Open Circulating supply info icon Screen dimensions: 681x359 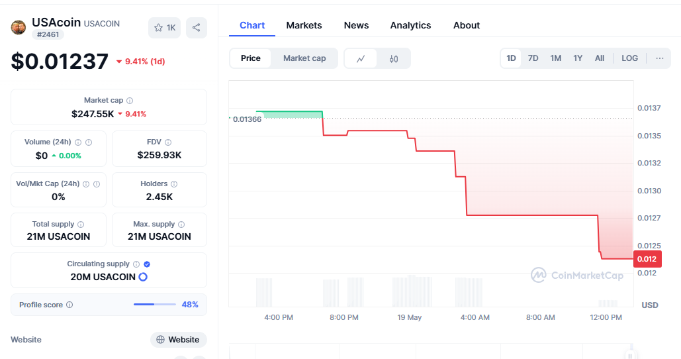coord(136,264)
